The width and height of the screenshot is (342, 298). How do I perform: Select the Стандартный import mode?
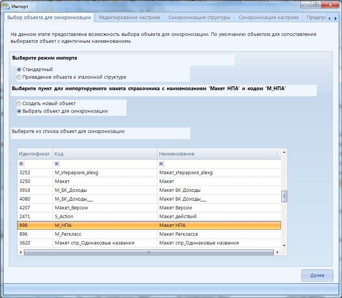point(19,70)
